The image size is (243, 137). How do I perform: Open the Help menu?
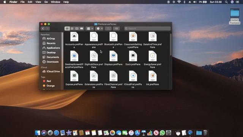pos(66,2)
